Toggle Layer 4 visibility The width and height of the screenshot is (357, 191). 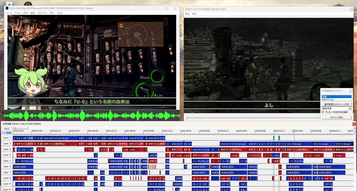[x=6, y=155]
